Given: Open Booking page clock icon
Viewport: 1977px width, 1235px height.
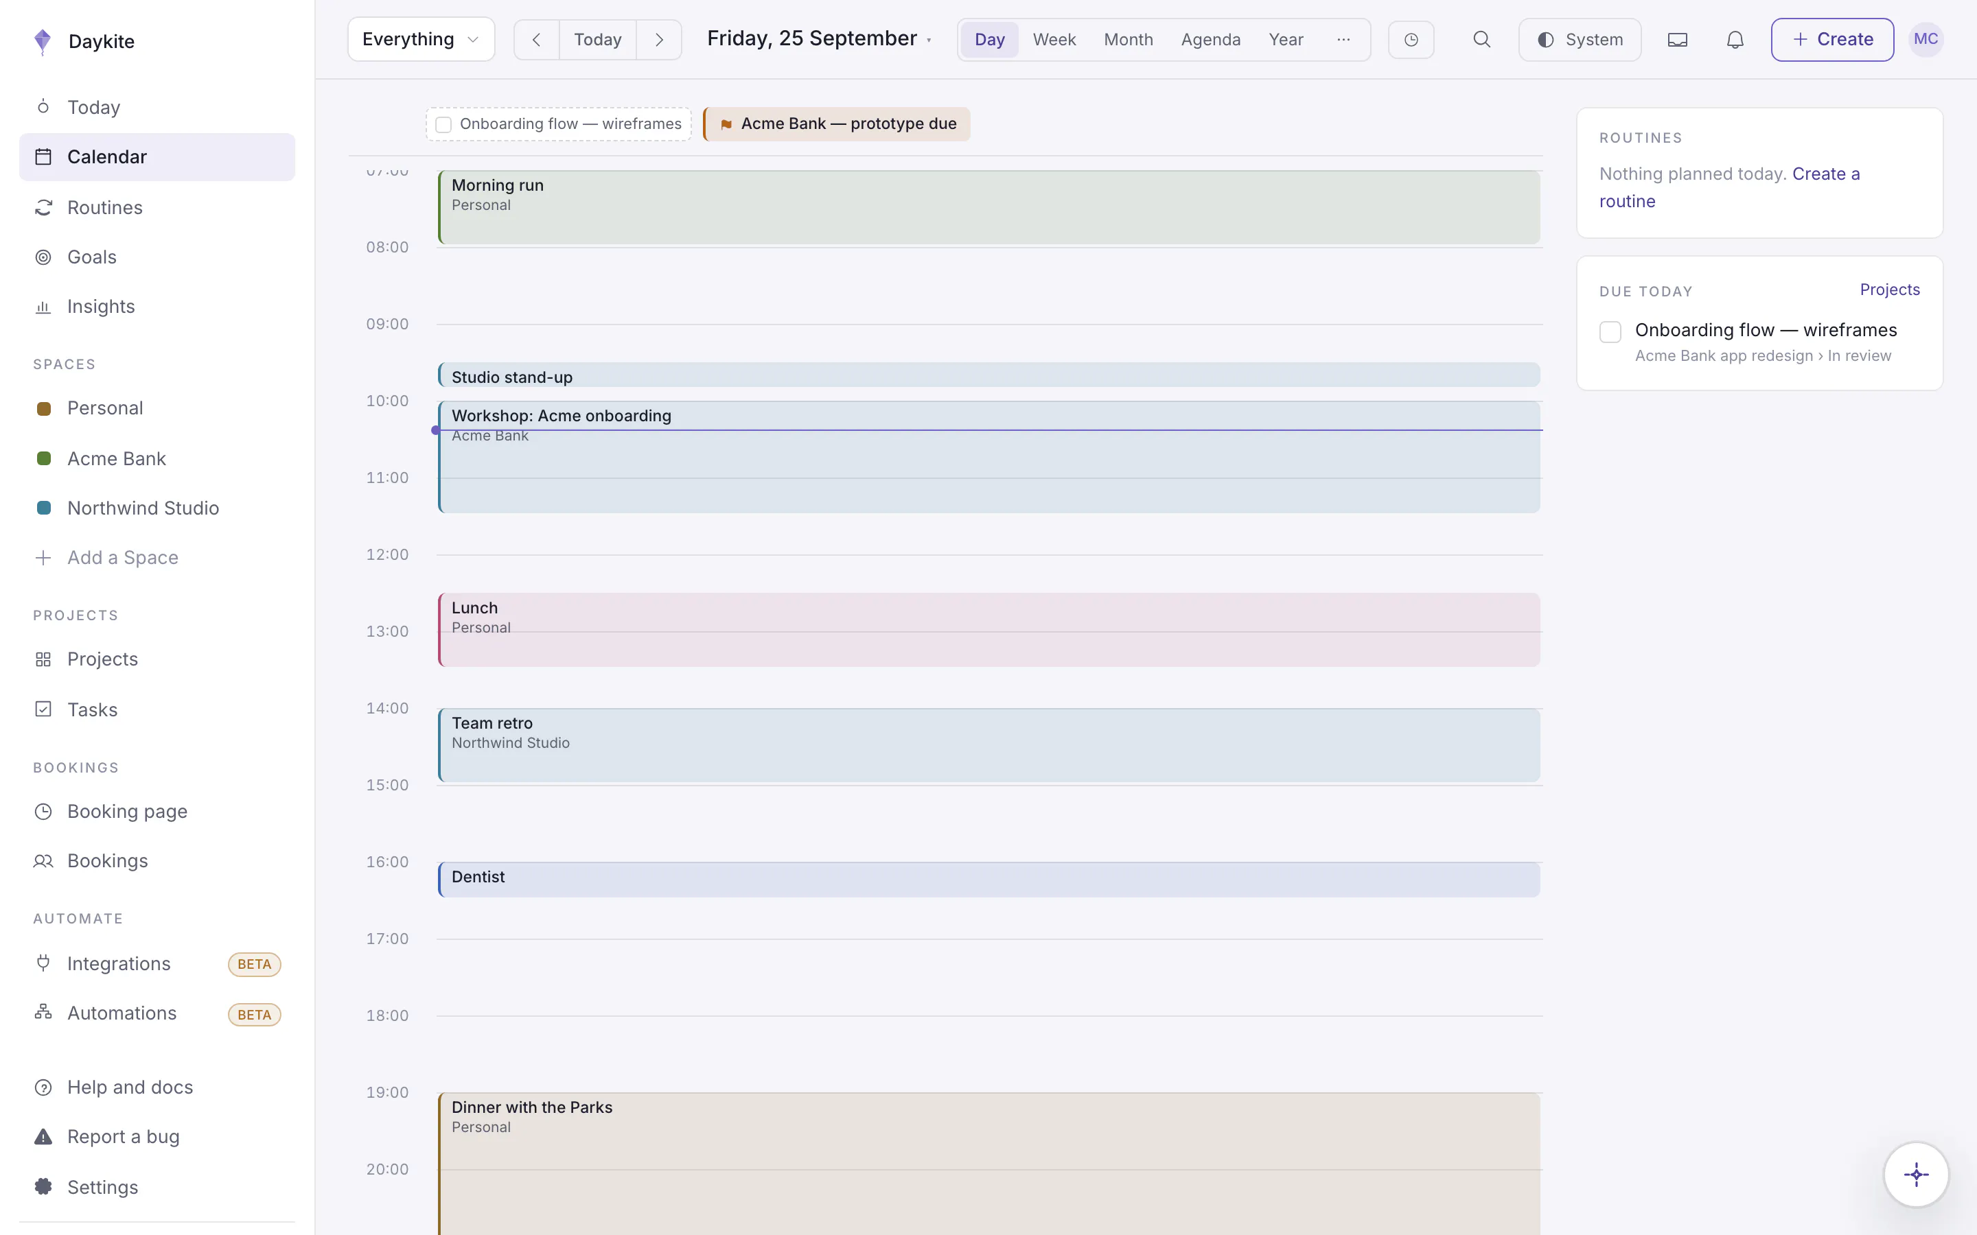Looking at the screenshot, I should [x=43, y=811].
